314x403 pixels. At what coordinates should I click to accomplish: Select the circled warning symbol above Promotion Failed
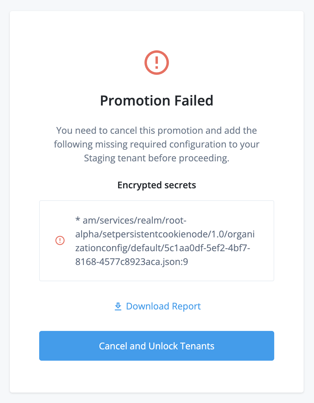click(157, 62)
